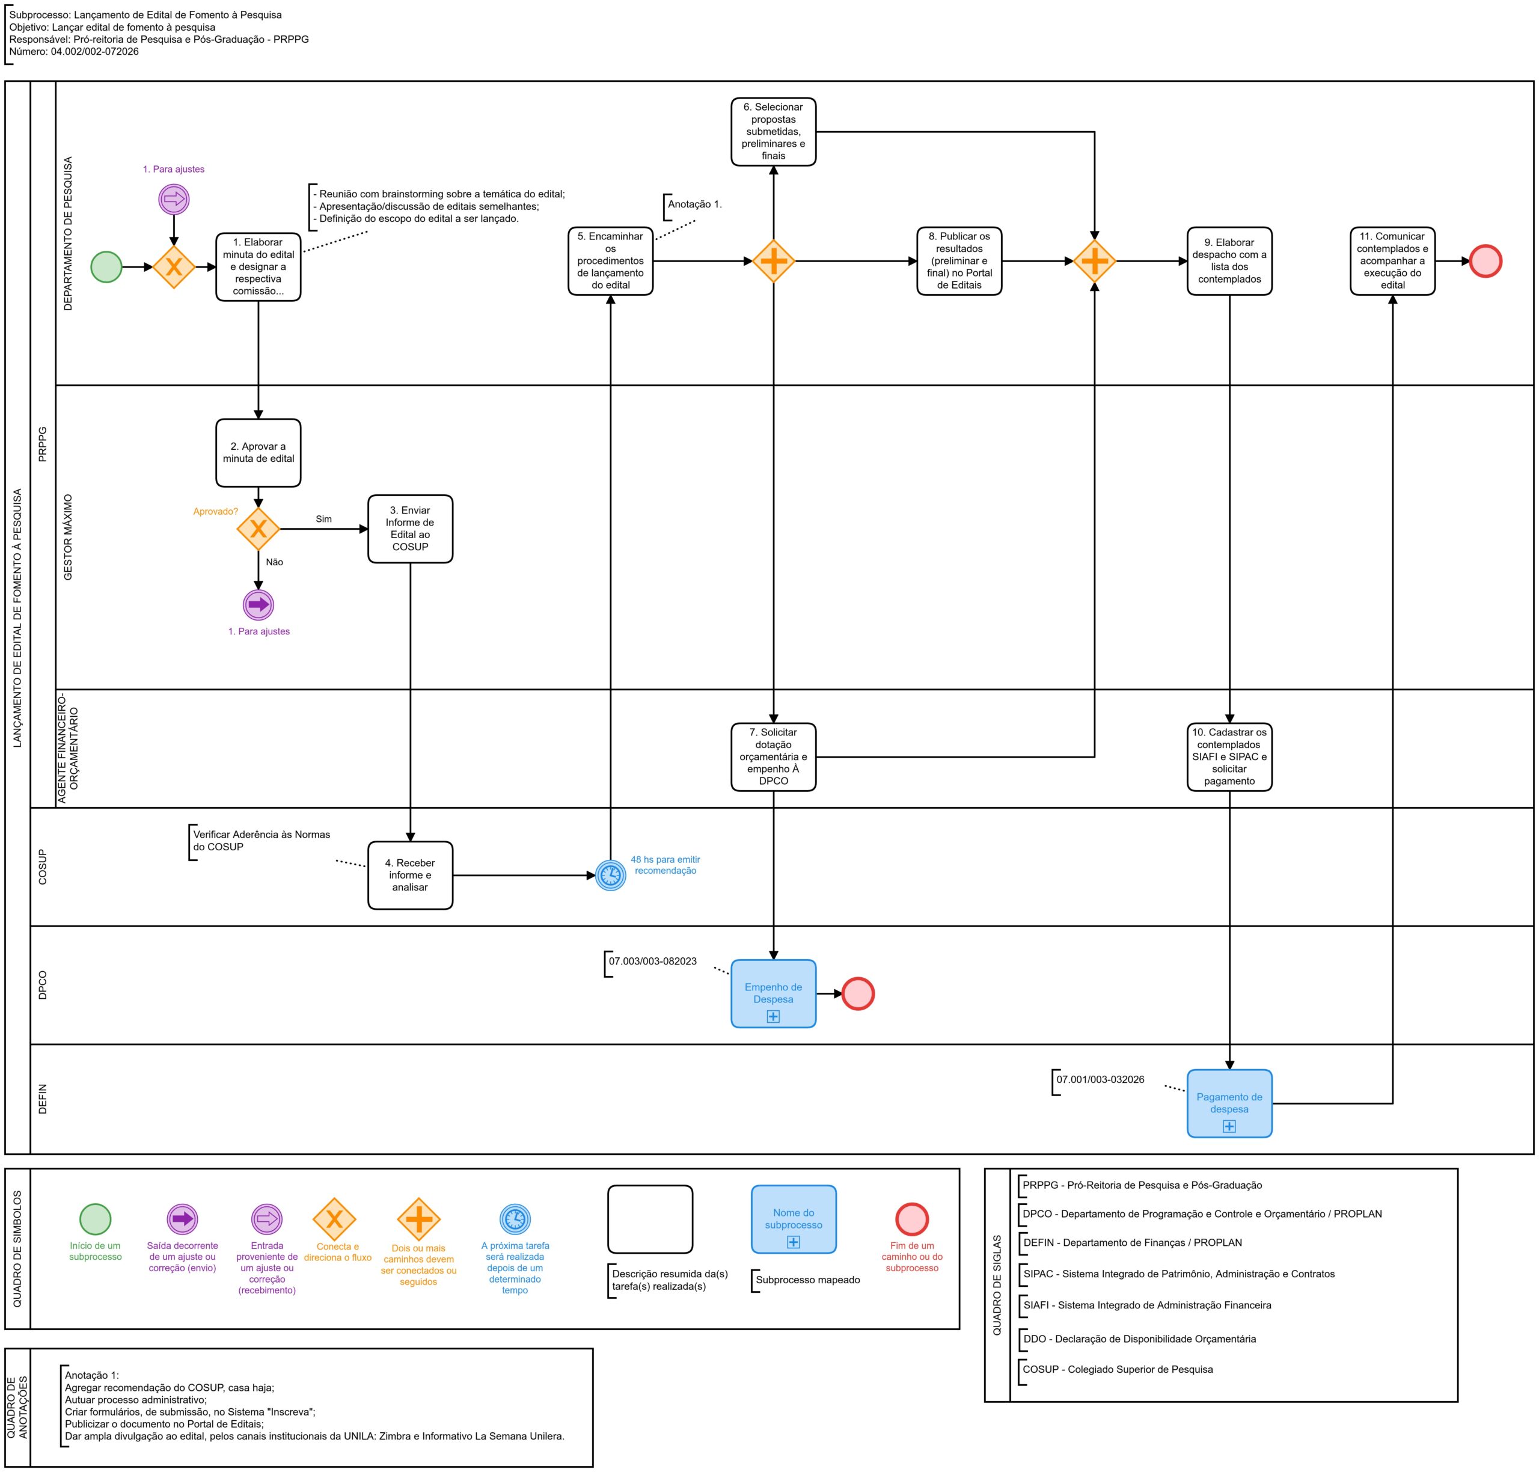Select task '11. Comunicar contemplados'

click(x=1392, y=262)
